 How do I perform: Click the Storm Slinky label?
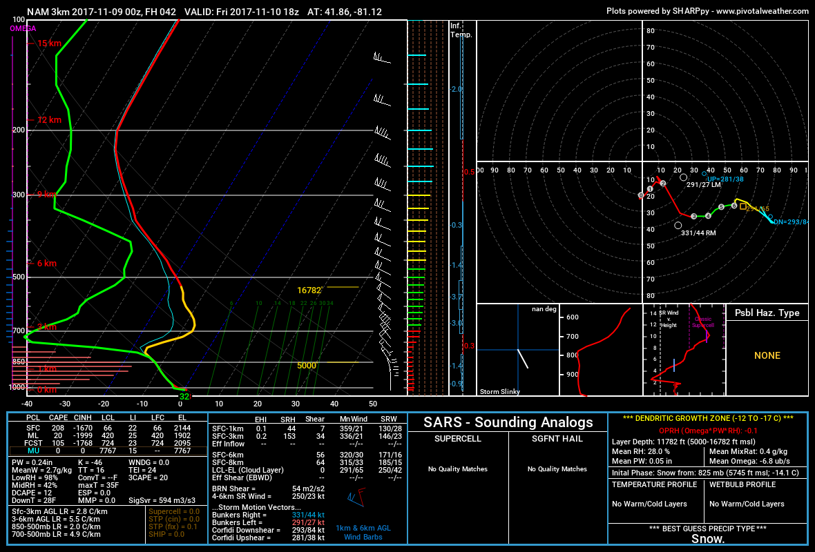[x=500, y=391]
